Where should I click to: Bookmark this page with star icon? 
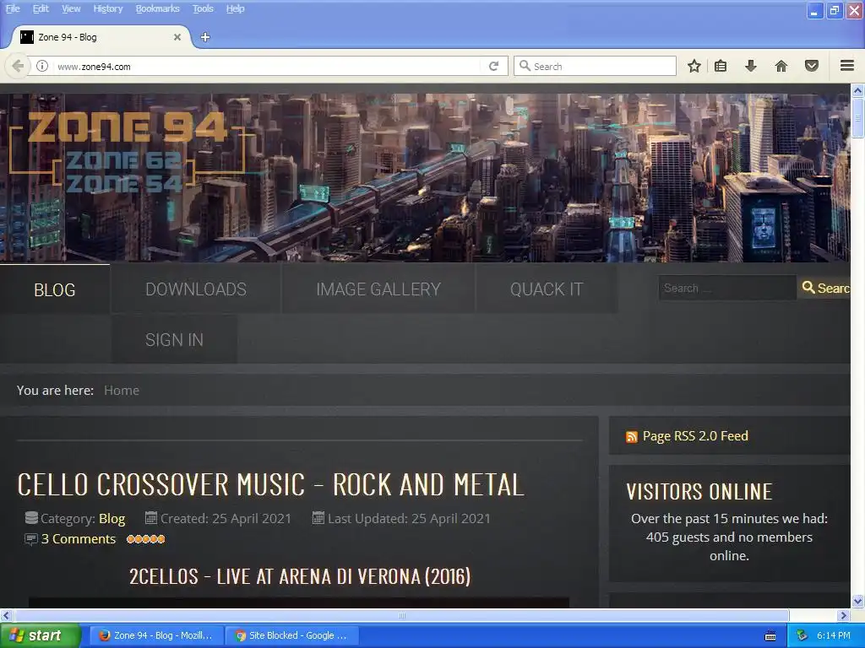pyautogui.click(x=694, y=66)
